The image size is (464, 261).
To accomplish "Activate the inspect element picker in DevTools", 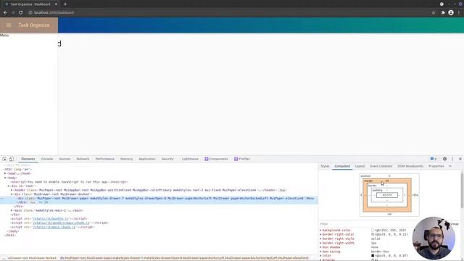I will (4, 159).
